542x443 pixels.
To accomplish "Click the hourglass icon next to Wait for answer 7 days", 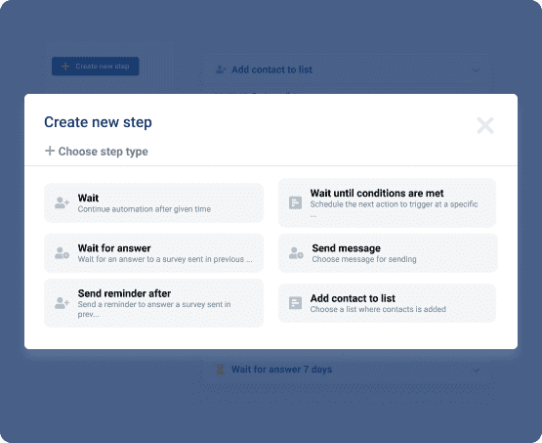I will coord(220,370).
